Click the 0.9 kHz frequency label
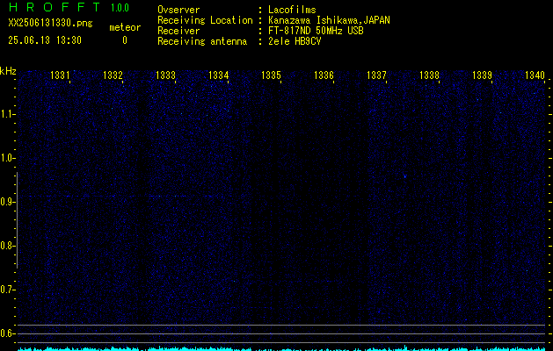Screen dimensions: 553x351 (x=6, y=202)
